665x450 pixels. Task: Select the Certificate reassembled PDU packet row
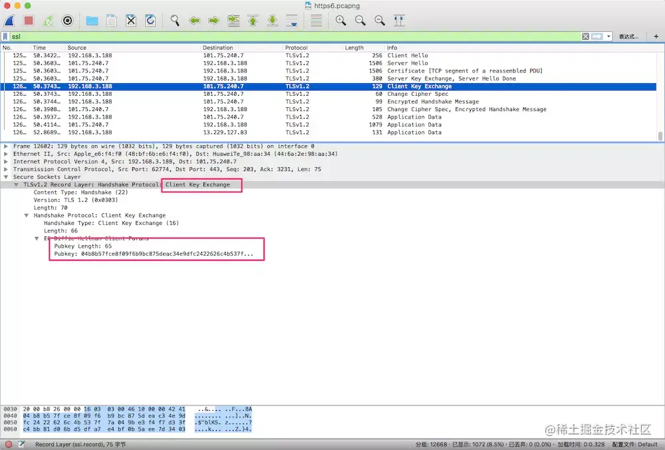(329, 71)
